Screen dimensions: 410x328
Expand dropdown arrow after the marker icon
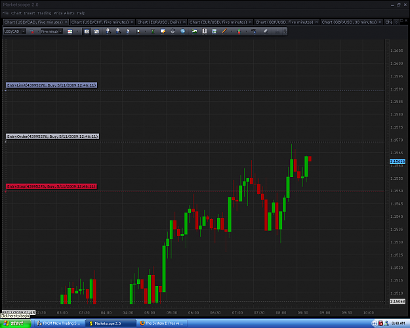[146, 31]
